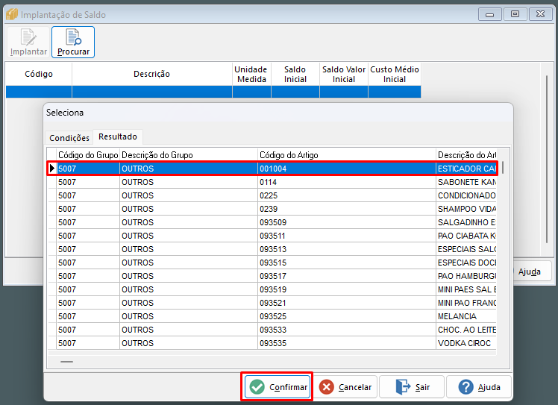
Task: Click the ESTICADOR description cell
Action: [x=466, y=169]
